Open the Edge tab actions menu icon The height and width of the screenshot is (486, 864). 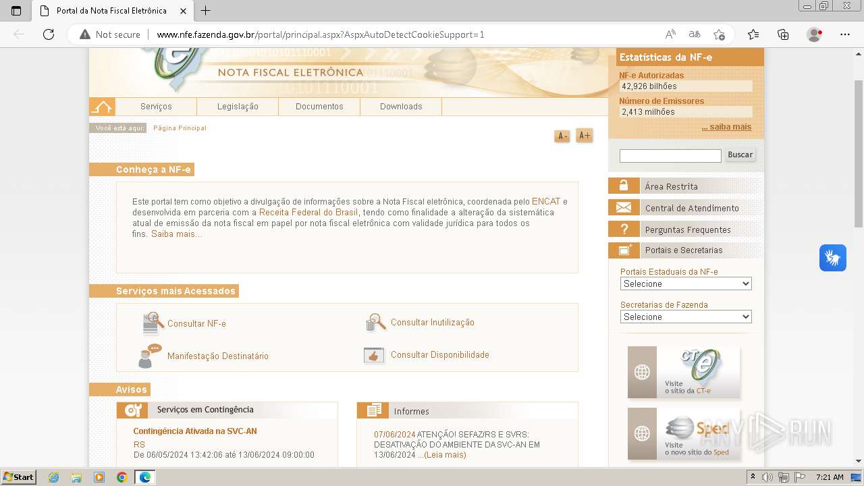click(x=16, y=11)
